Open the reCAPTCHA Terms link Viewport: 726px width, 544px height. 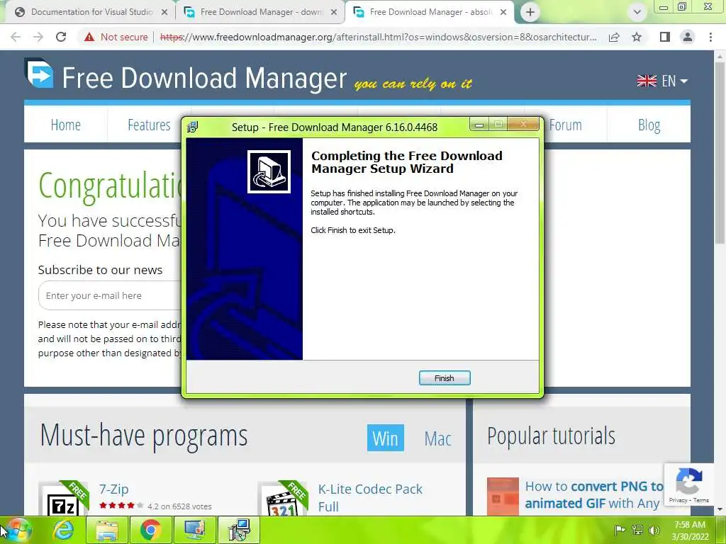tap(701, 500)
